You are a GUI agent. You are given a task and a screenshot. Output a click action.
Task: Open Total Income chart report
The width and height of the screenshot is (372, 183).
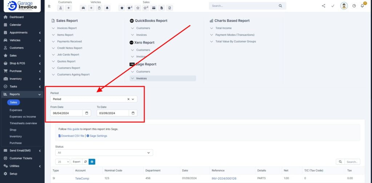[223, 28]
